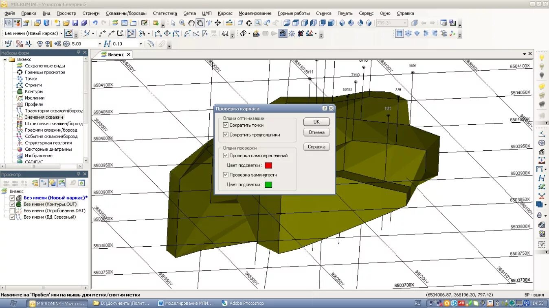This screenshot has height=308, width=549.
Task: Click the pencil edit icon beside layer dropdown
Action: (69, 33)
